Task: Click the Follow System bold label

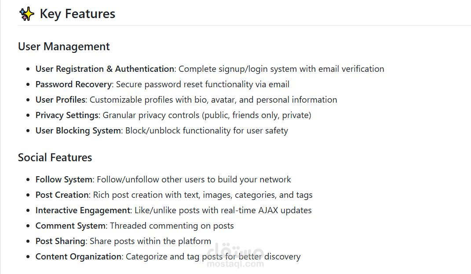Action: (64, 180)
